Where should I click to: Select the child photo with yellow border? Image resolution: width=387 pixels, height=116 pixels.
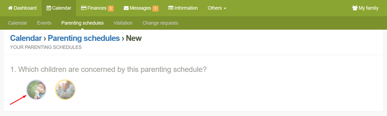click(65, 90)
